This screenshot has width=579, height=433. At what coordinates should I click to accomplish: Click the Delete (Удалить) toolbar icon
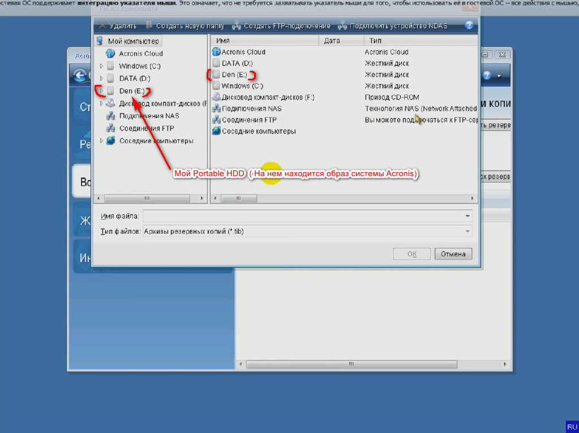click(x=102, y=25)
